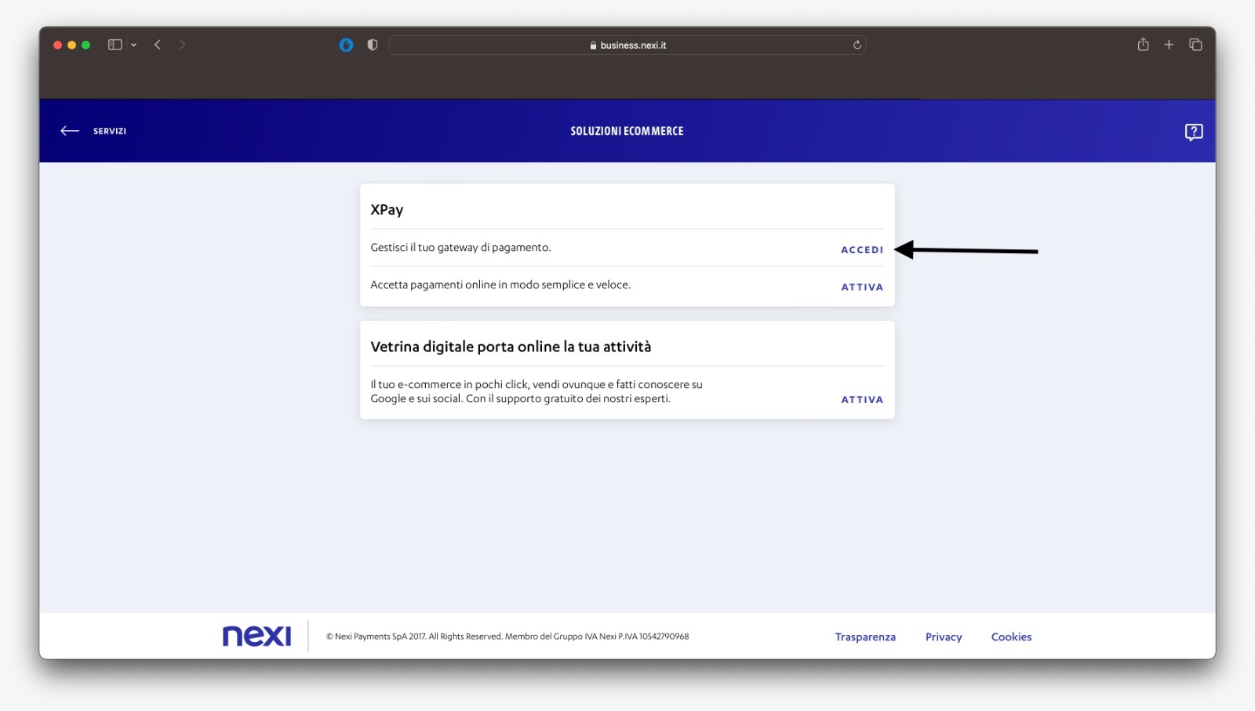This screenshot has width=1255, height=711.
Task: Toggle the Safari sidebar icon
Action: (115, 45)
